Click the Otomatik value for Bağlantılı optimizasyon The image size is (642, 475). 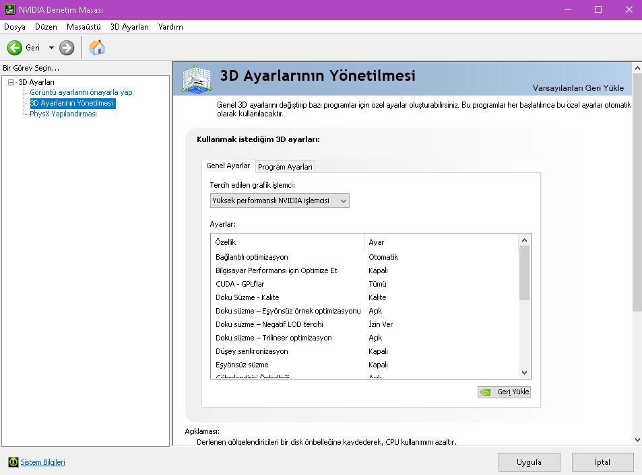pos(383,257)
